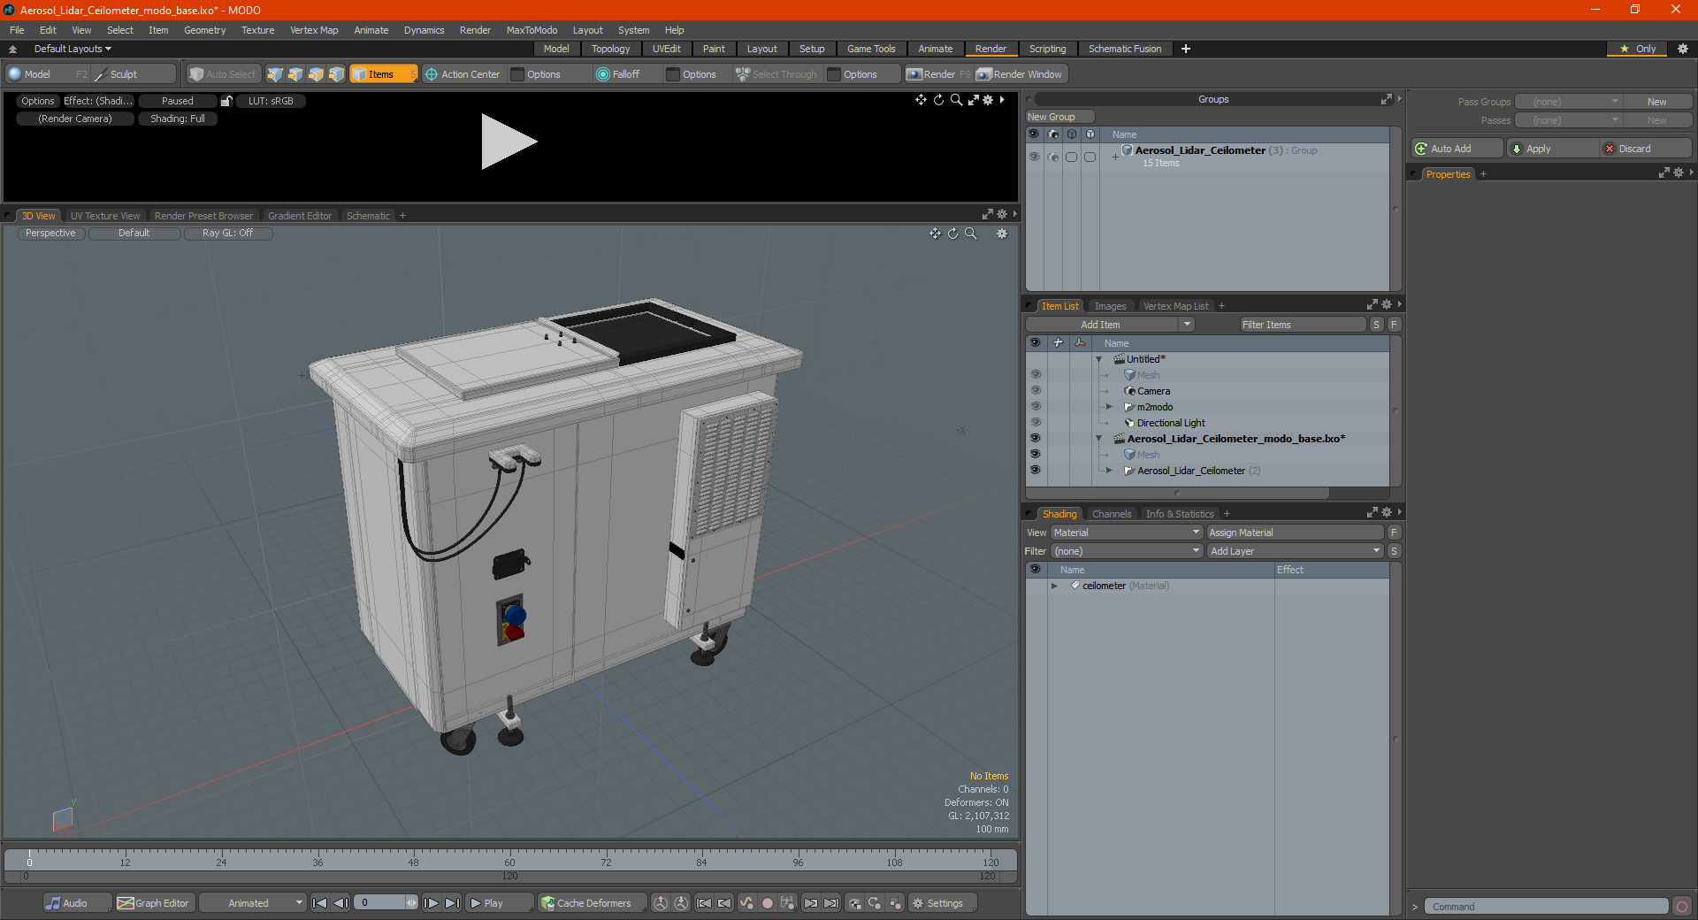Click 3D viewport settings gear
This screenshot has height=920, width=1698.
pos(1002,234)
